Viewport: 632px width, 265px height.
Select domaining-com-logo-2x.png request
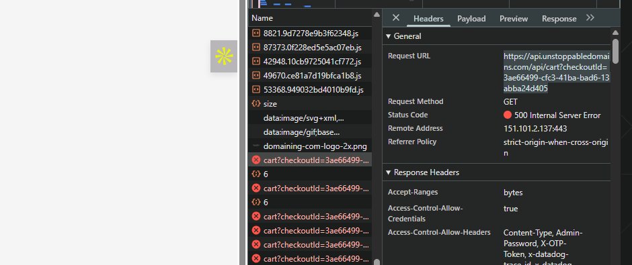click(x=309, y=146)
